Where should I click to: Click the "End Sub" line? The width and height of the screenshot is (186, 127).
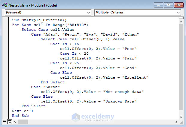(x=20, y=116)
